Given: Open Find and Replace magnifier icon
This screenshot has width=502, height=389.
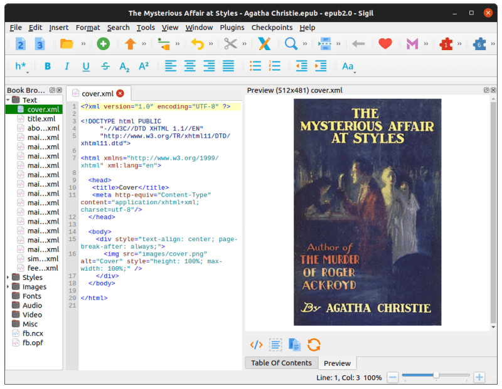Looking at the screenshot, I should pyautogui.click(x=291, y=44).
